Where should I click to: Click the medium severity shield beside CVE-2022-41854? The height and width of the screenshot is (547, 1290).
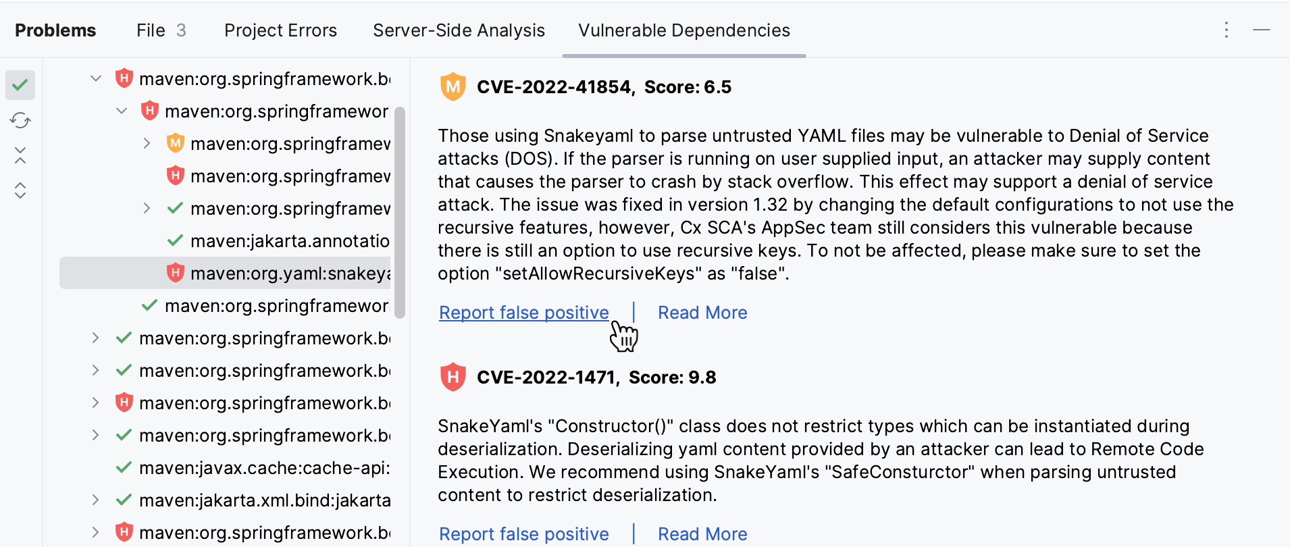pyautogui.click(x=453, y=86)
